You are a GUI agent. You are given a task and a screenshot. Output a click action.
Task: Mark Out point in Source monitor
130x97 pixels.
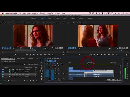click(22, 54)
